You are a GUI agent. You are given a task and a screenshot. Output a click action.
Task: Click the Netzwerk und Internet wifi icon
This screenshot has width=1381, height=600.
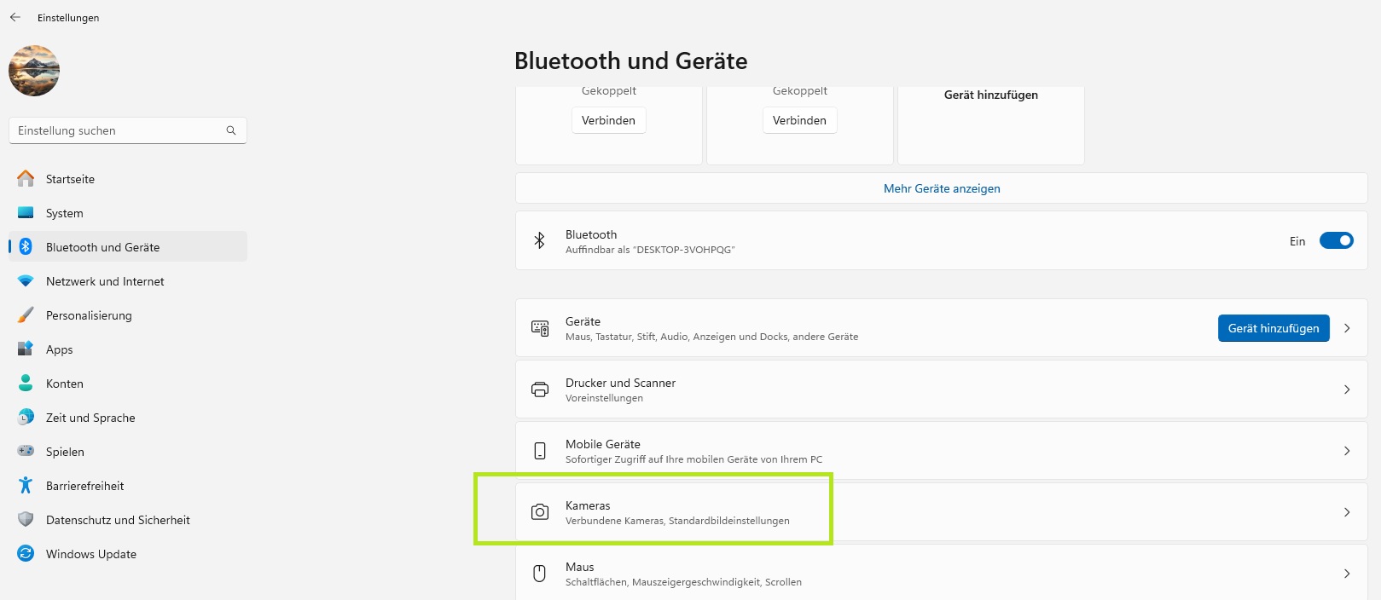pyautogui.click(x=26, y=281)
